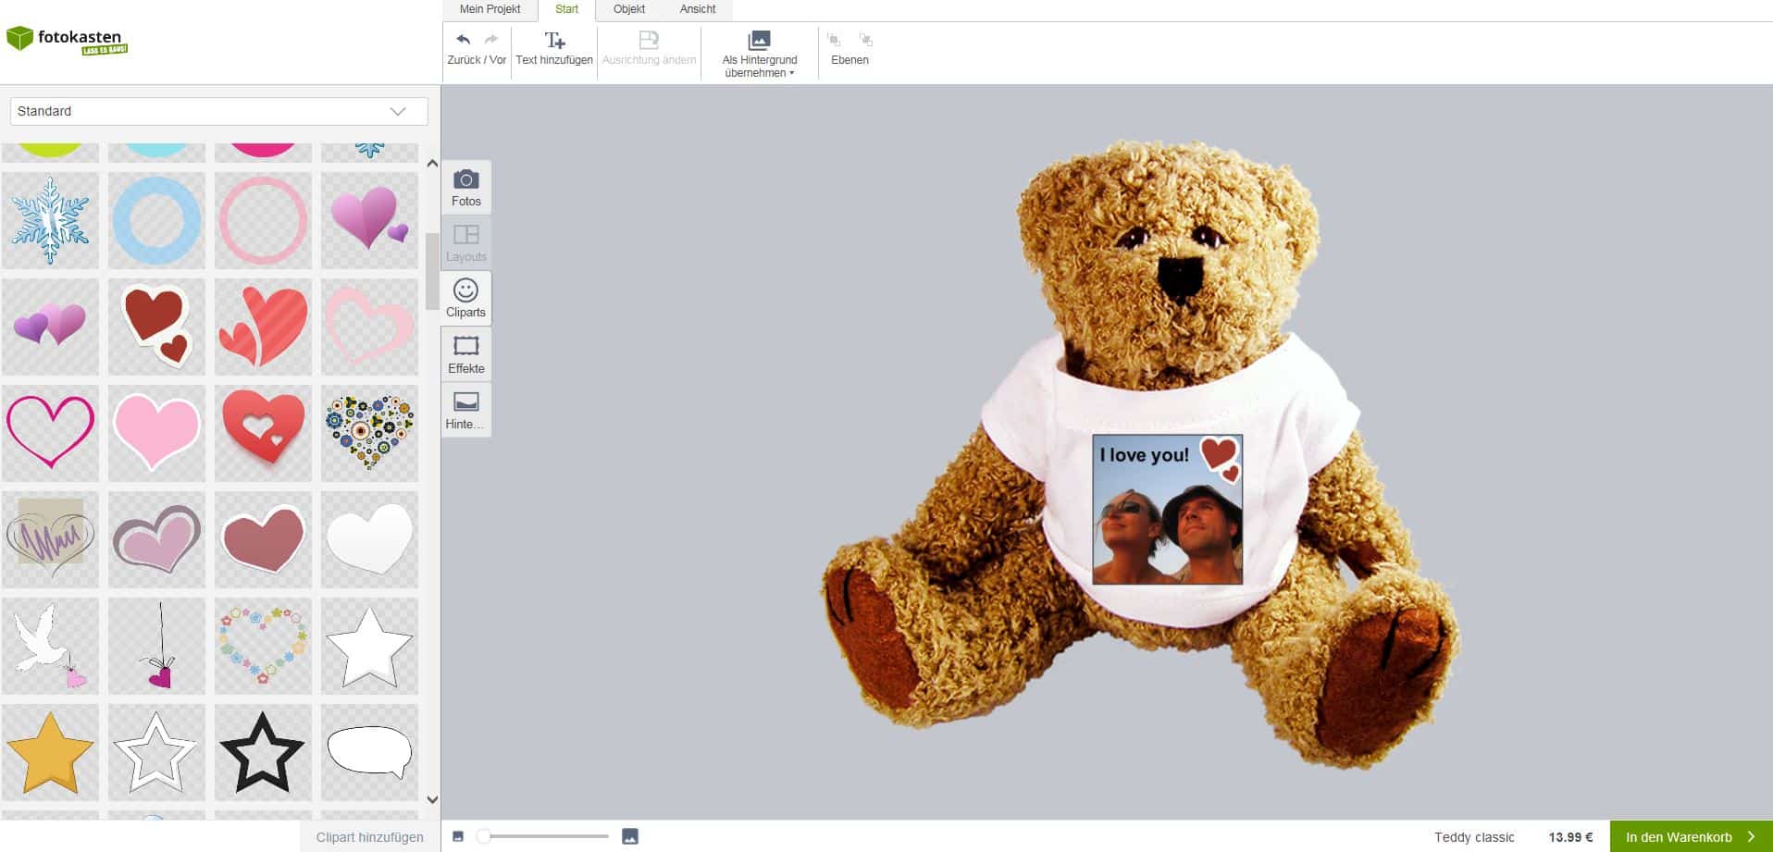Select the light blue ring clipart
Screen dimensions: 1773x852
156,220
